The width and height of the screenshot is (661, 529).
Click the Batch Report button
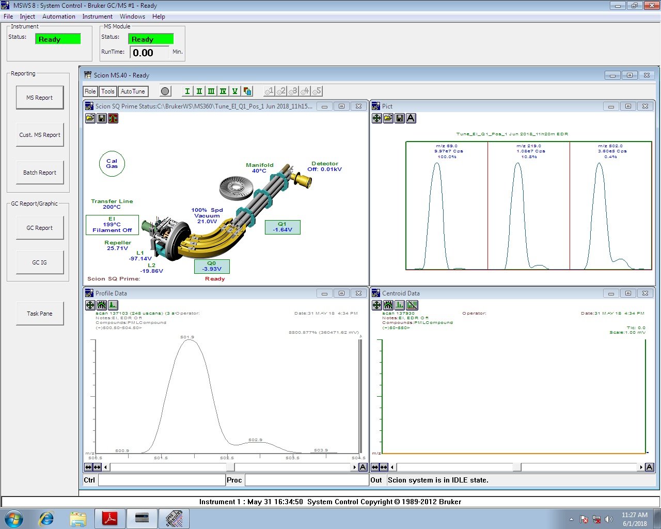(x=40, y=173)
